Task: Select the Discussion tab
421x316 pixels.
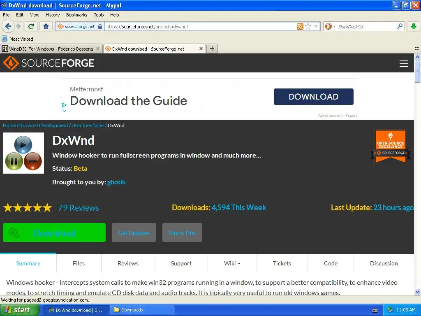Action: point(384,263)
